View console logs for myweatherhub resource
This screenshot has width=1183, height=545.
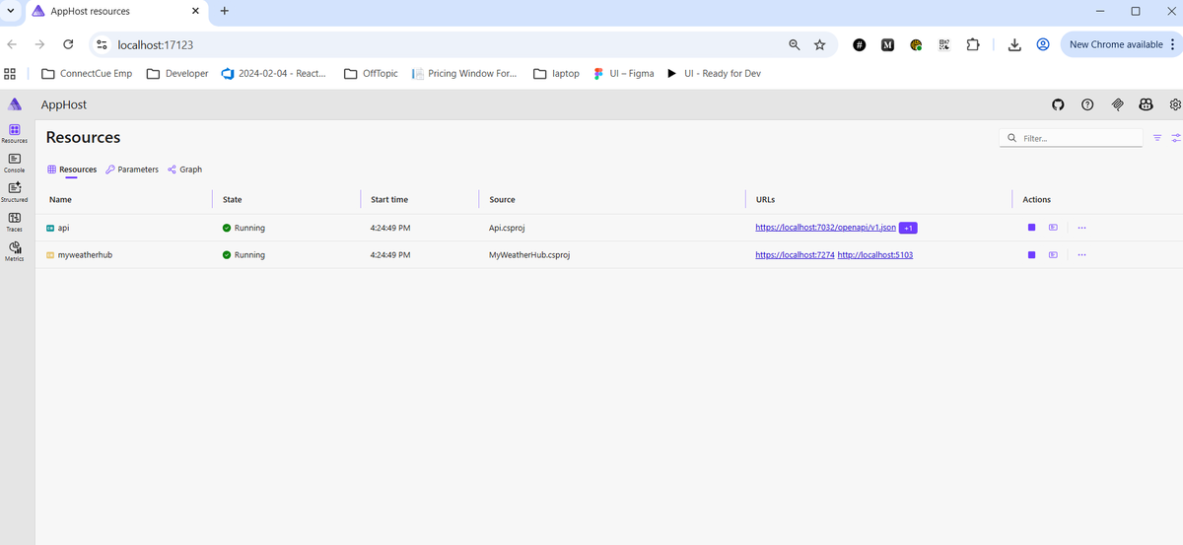[1053, 255]
